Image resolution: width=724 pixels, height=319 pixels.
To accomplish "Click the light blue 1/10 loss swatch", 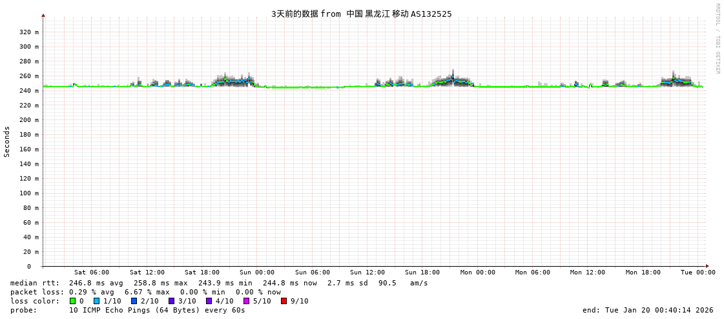I will pyautogui.click(x=97, y=301).
